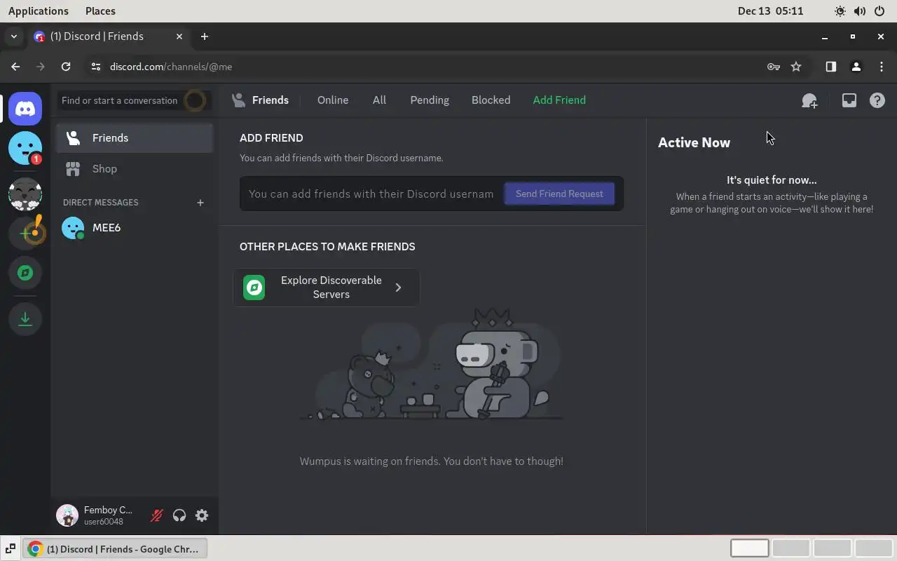
Task: Click the Friends title in header
Action: pyautogui.click(x=271, y=100)
